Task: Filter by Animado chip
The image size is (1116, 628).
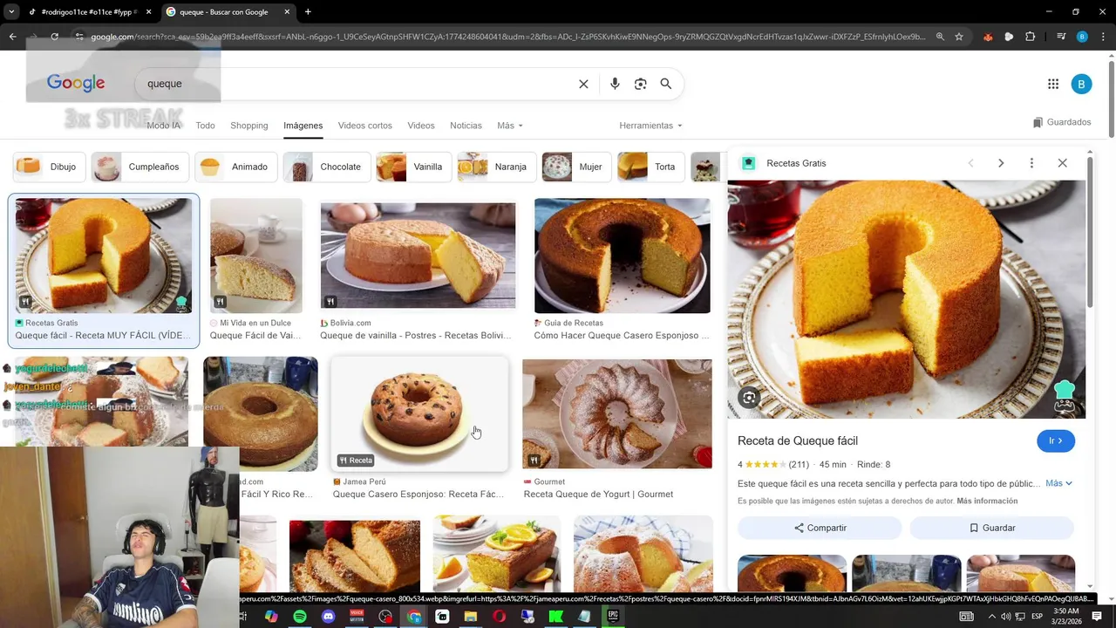Action: click(236, 167)
